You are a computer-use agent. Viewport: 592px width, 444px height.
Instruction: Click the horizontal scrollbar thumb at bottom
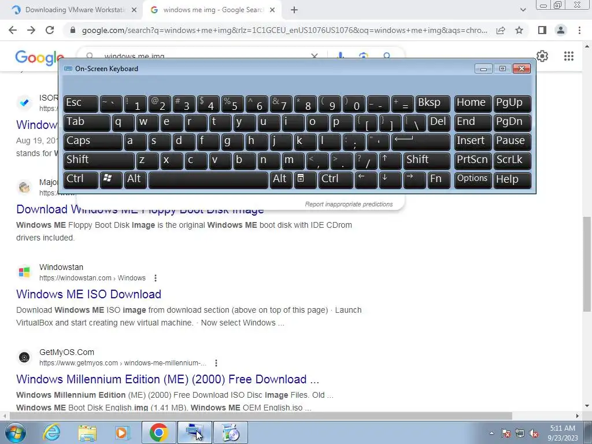tap(261, 416)
